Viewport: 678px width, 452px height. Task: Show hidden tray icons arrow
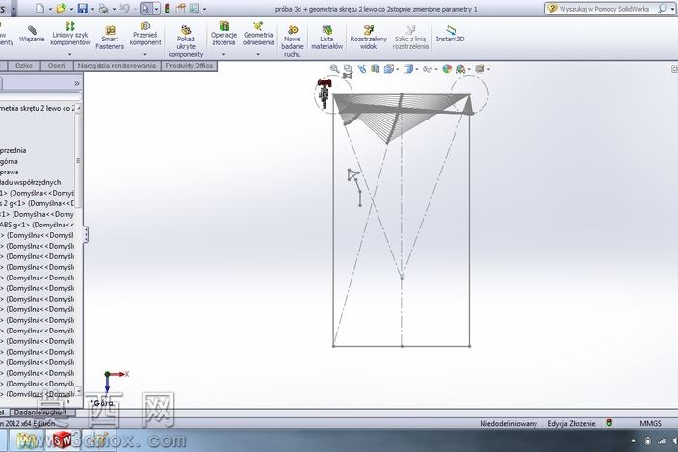pos(633,441)
